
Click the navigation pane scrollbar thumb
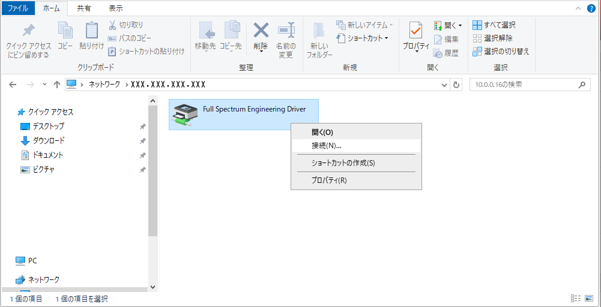point(153,171)
